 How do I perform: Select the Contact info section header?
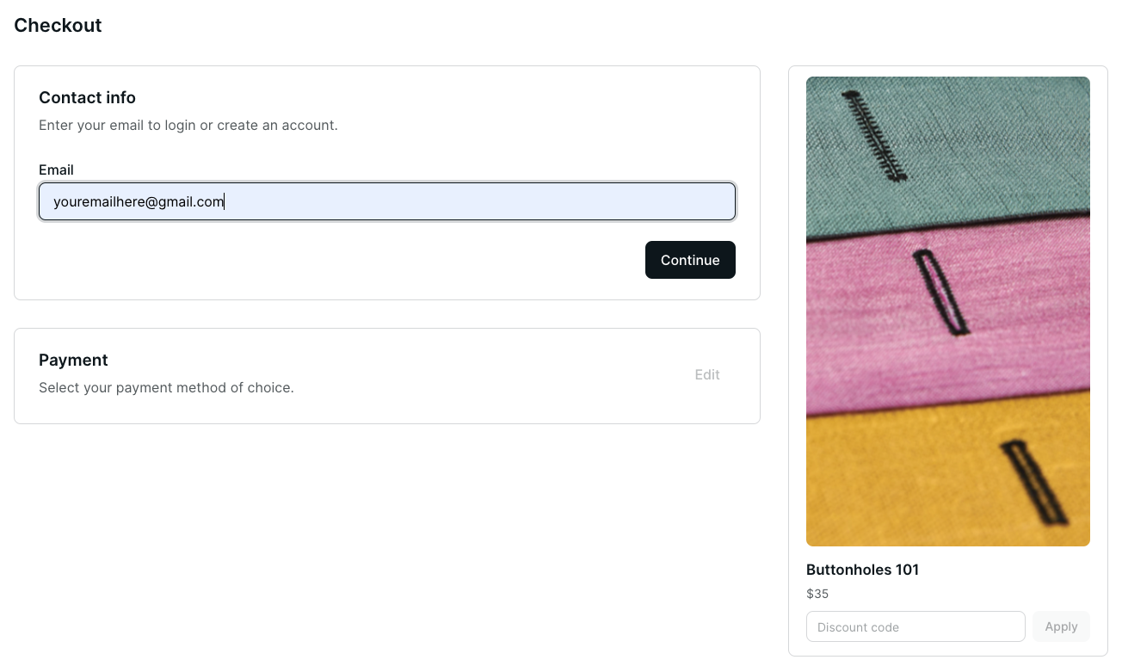click(x=87, y=97)
